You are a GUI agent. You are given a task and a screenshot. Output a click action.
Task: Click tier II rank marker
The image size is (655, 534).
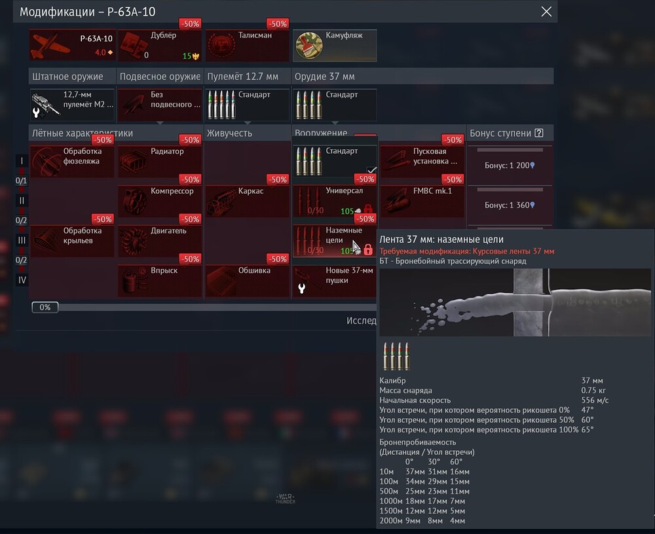coord(22,201)
